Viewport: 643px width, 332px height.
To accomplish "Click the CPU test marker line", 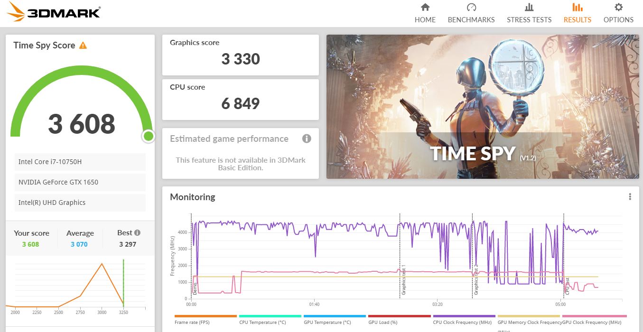I will (x=563, y=256).
